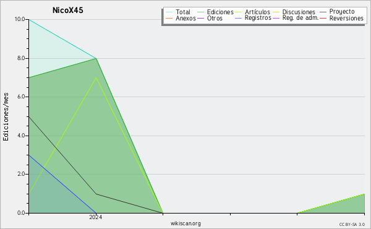This screenshot has width=371, height=229.
Task: Click the CC BY-SA 3.0 license text
Action: tap(352, 224)
